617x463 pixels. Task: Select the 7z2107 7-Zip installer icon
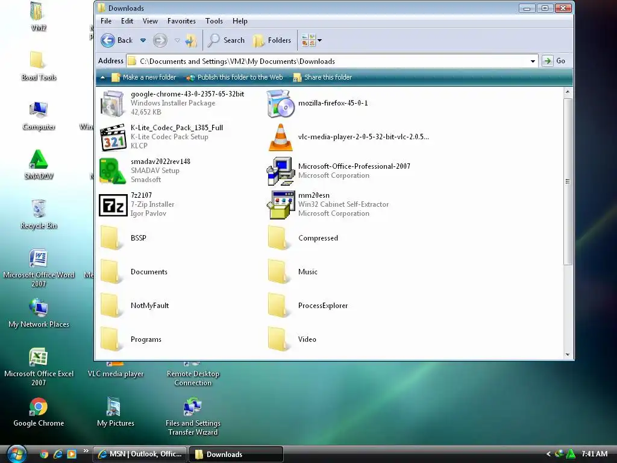[113, 205]
